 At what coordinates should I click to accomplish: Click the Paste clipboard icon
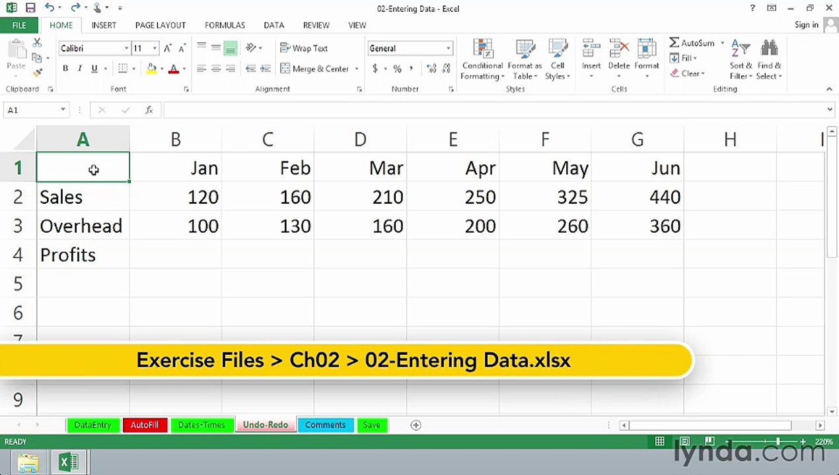pyautogui.click(x=16, y=51)
